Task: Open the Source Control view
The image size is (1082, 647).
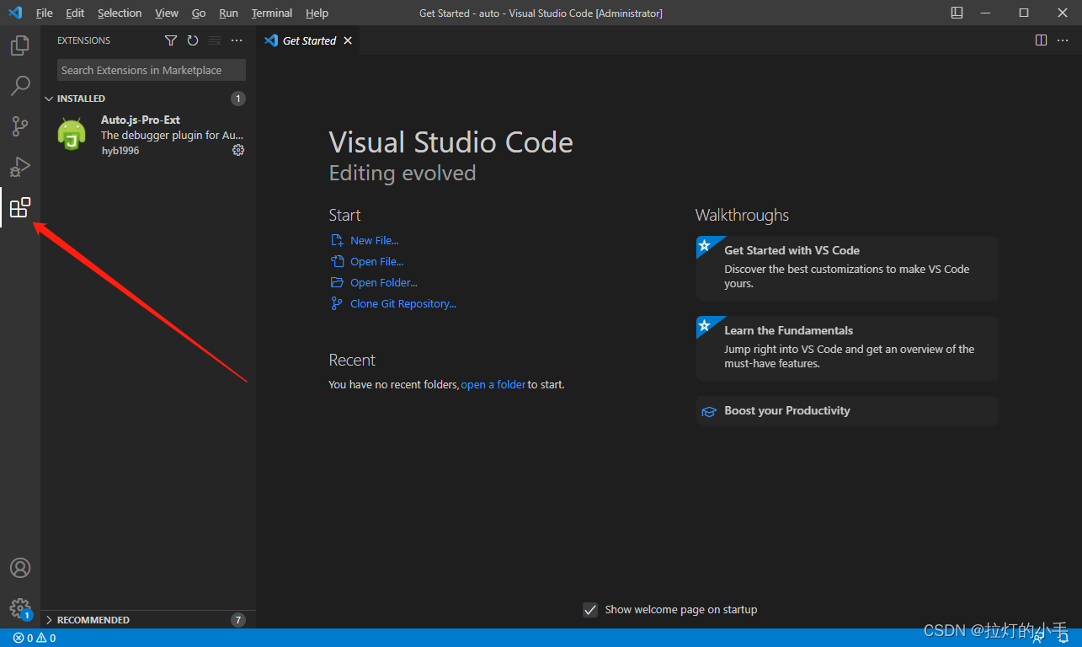Action: [20, 126]
